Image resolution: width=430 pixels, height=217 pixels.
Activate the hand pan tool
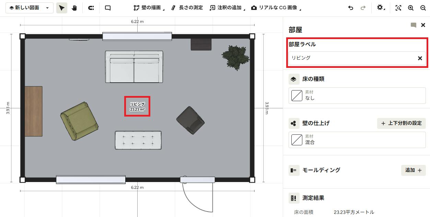coord(74,8)
